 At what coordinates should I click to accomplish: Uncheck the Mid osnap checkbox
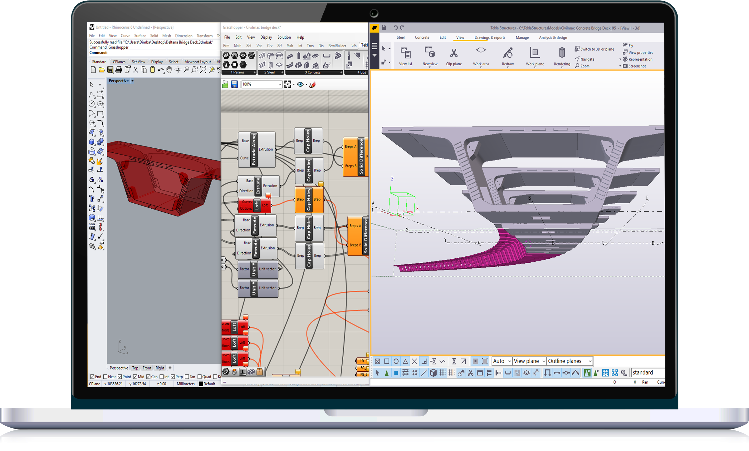135,377
